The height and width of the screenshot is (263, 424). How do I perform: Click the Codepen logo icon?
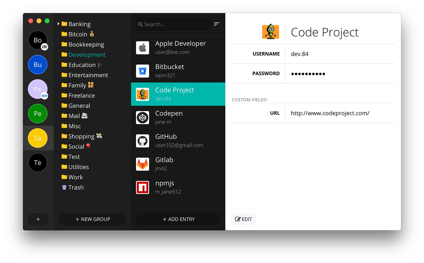click(x=143, y=118)
